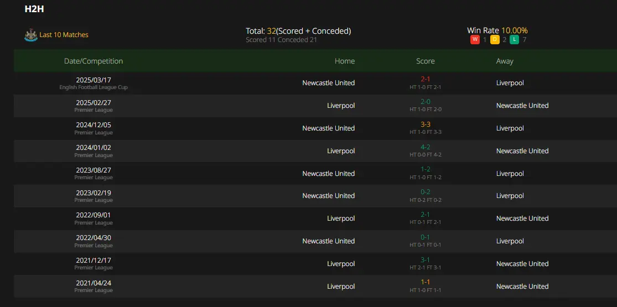The width and height of the screenshot is (617, 307).
Task: Click Liverpool home team in 2022/09/01 row
Action: tap(341, 218)
